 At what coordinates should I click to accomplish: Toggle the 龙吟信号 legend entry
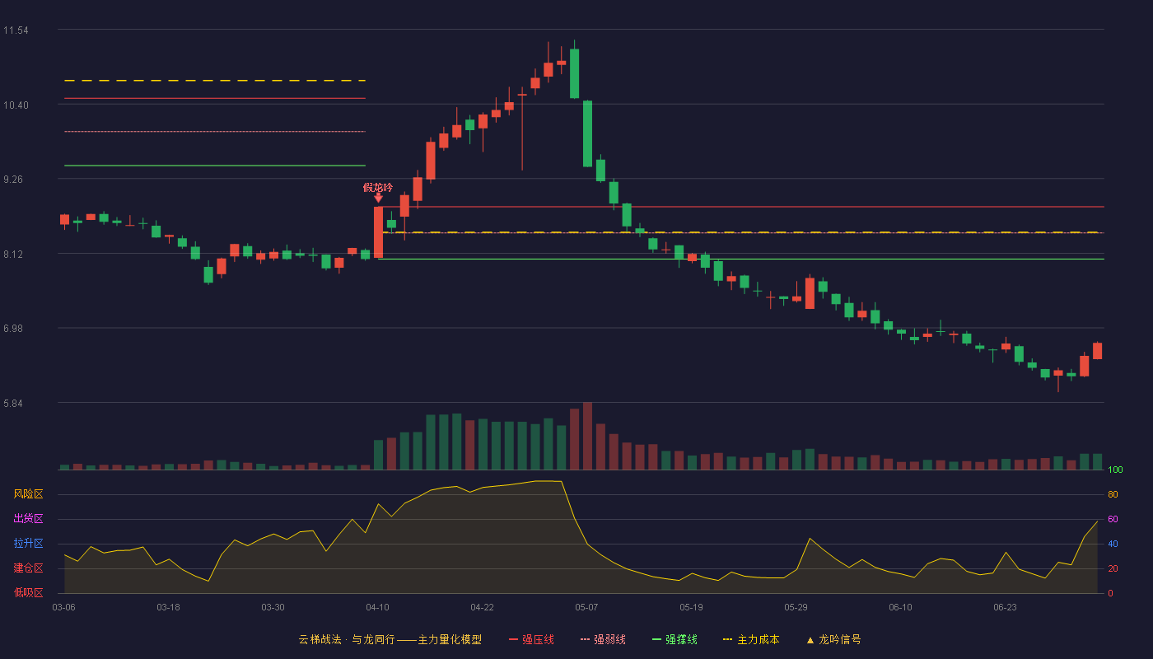[833, 639]
